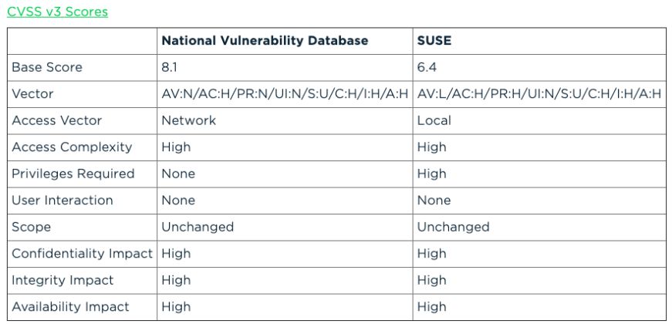Choose the "Integrity Impact" row label
Screen dimensions: 672x324
(62, 280)
